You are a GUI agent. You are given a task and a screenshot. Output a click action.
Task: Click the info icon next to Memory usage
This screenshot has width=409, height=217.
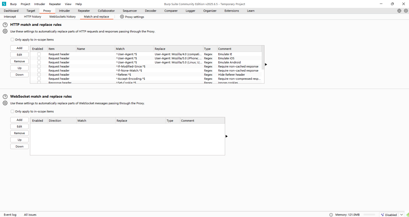(331, 215)
